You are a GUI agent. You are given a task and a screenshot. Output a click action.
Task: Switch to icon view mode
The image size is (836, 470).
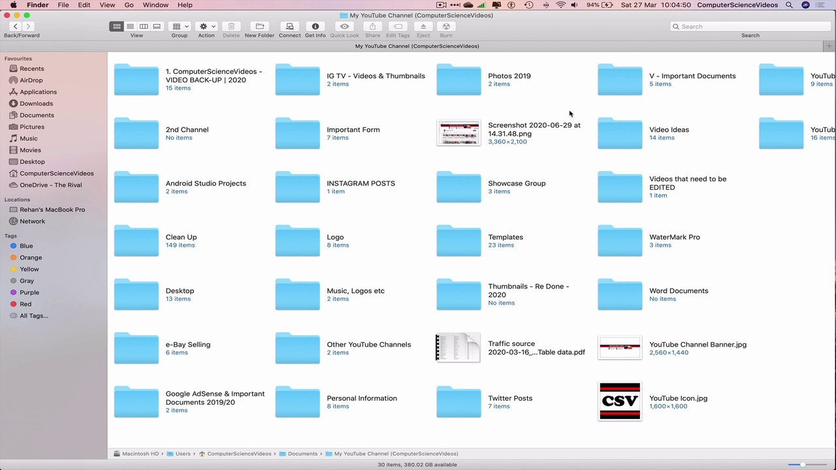click(x=116, y=26)
